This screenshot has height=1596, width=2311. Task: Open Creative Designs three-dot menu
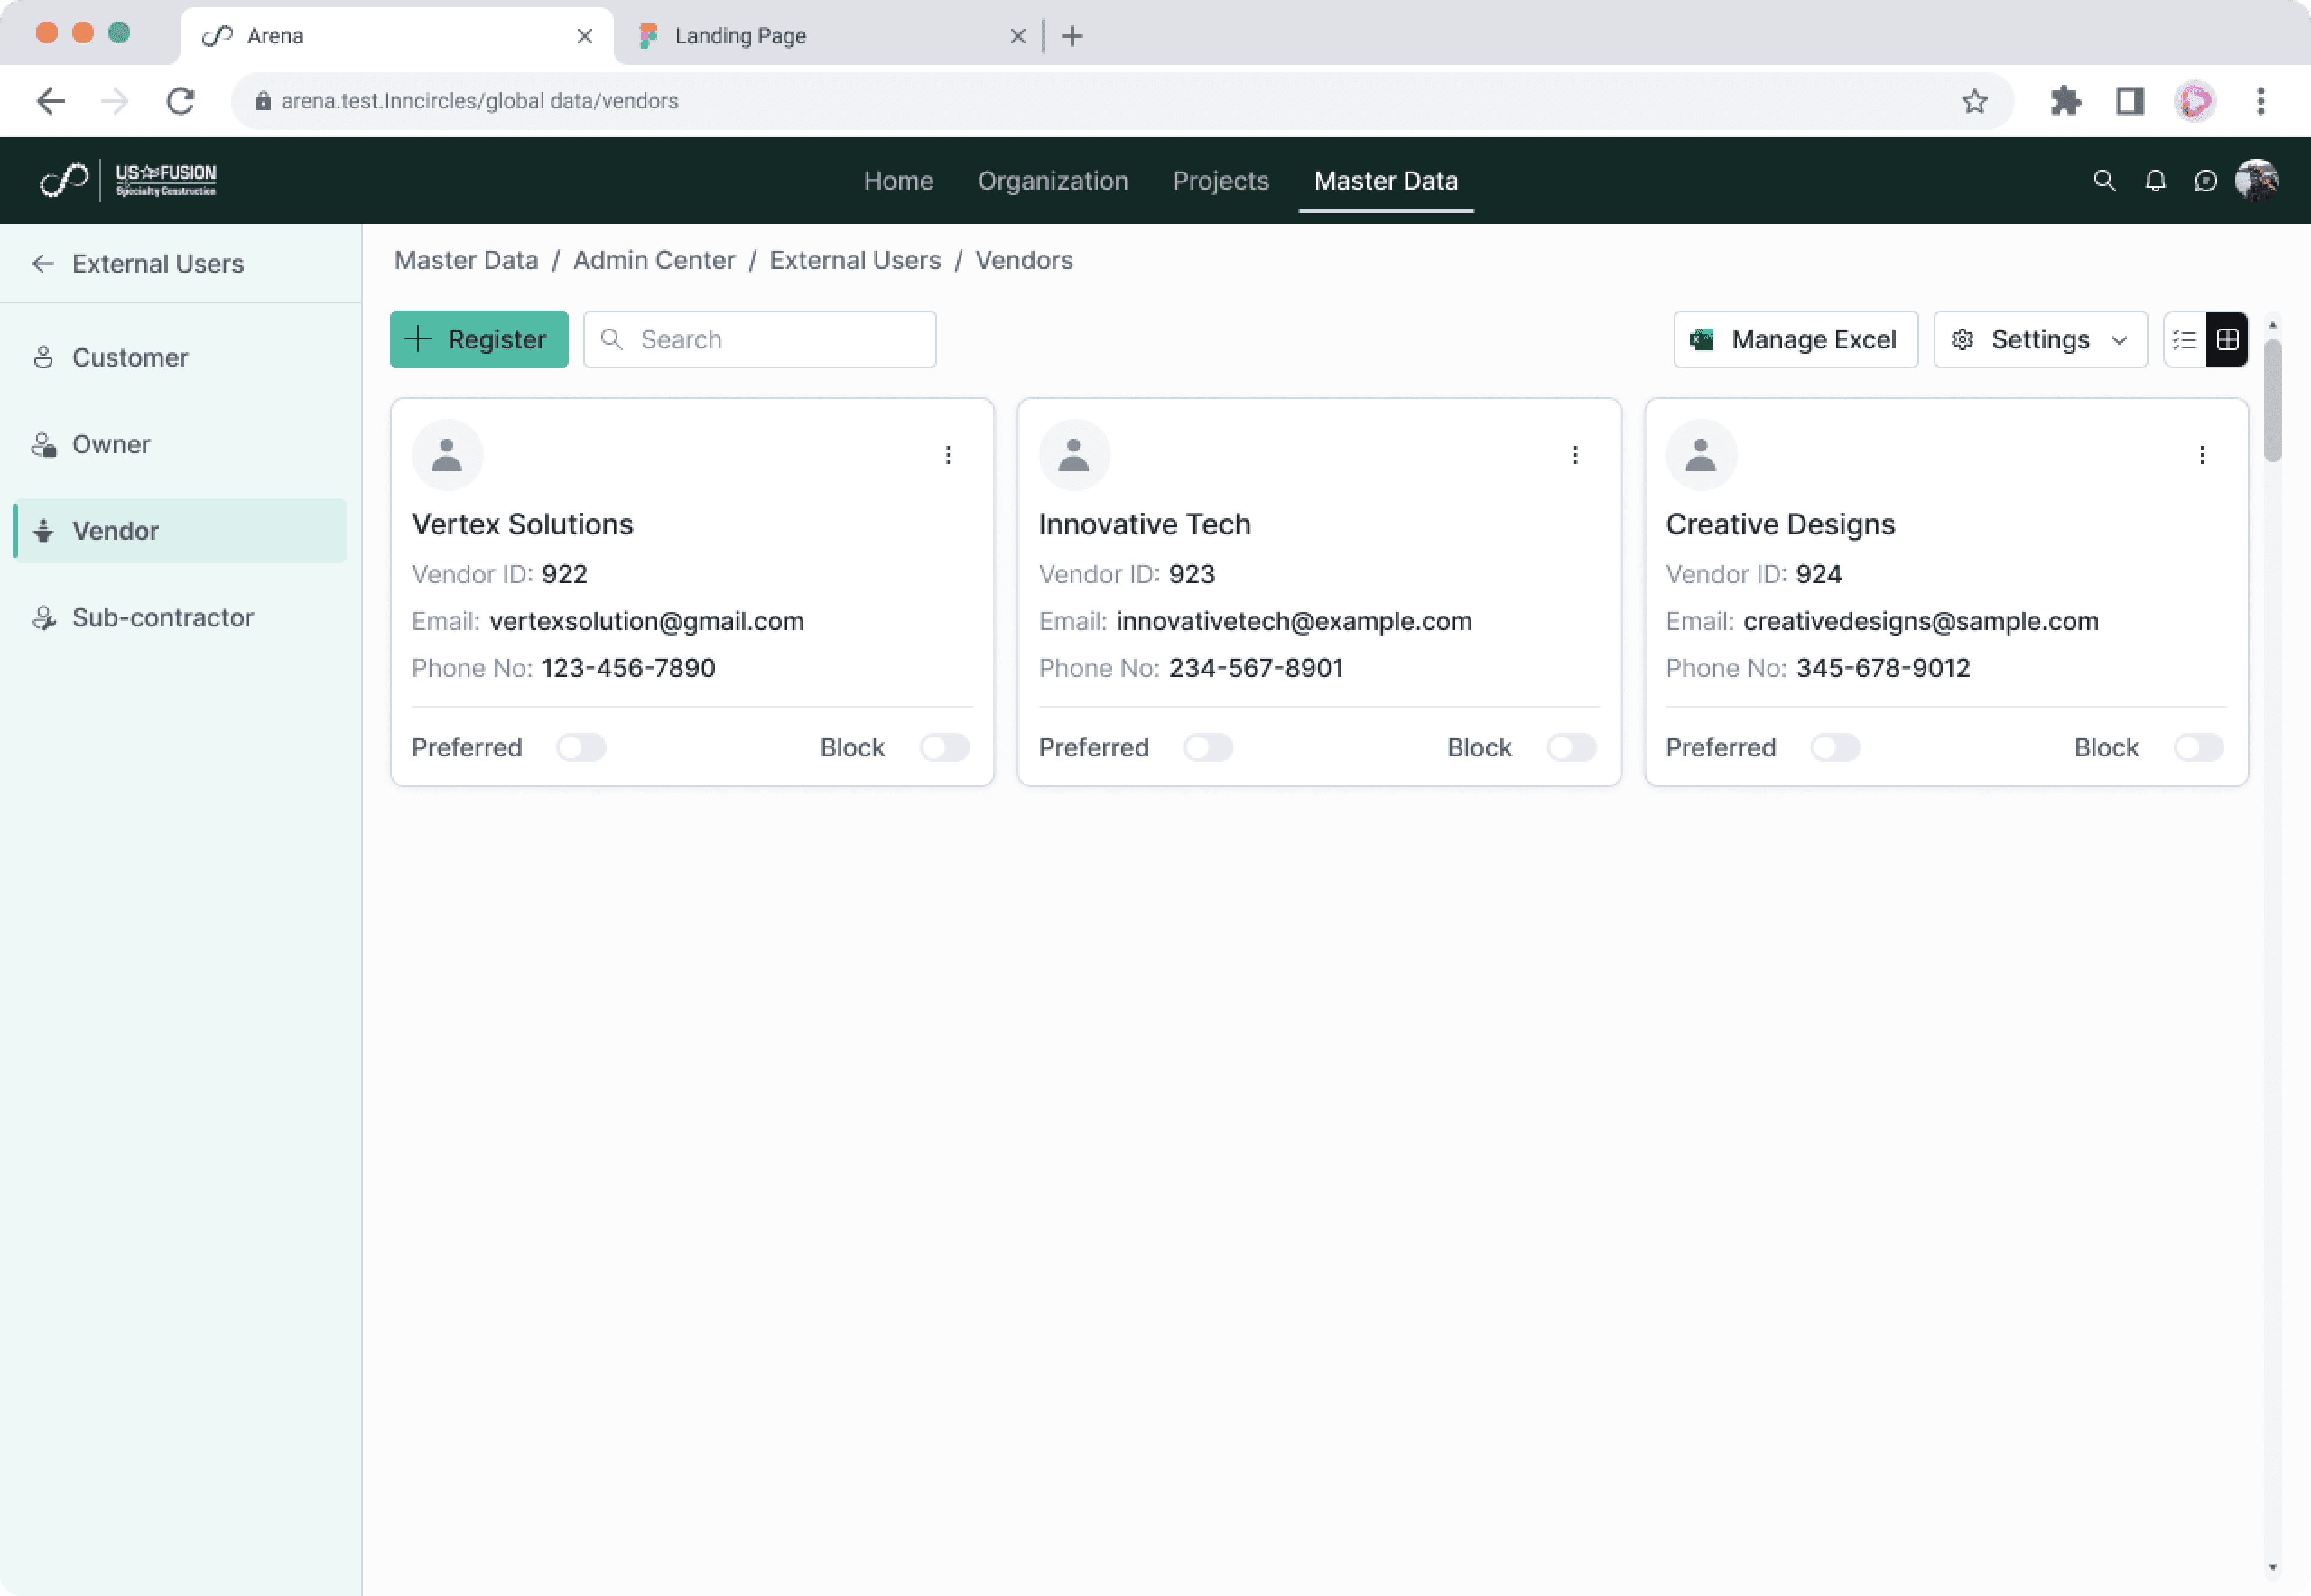(x=2202, y=455)
